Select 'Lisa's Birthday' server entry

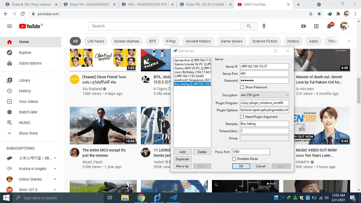(x=192, y=72)
